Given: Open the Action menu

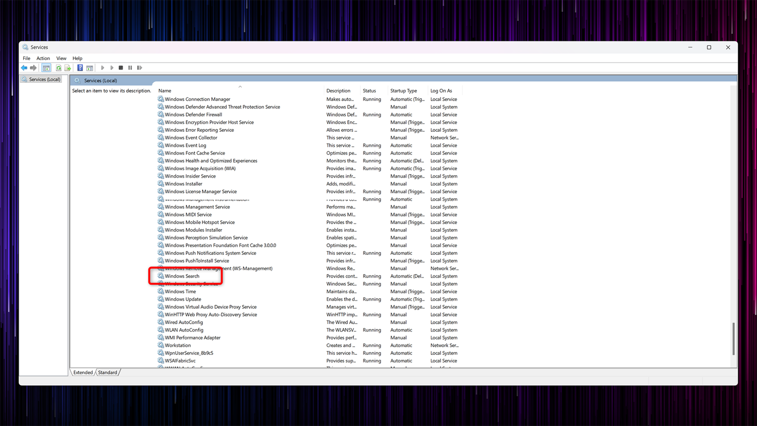Looking at the screenshot, I should click(43, 58).
